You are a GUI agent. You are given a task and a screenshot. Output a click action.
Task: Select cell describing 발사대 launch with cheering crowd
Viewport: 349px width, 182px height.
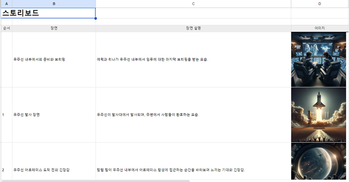[x=193, y=115]
